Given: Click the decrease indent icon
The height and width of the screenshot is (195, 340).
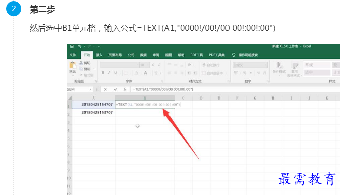Looking at the screenshot, I should (x=189, y=73).
